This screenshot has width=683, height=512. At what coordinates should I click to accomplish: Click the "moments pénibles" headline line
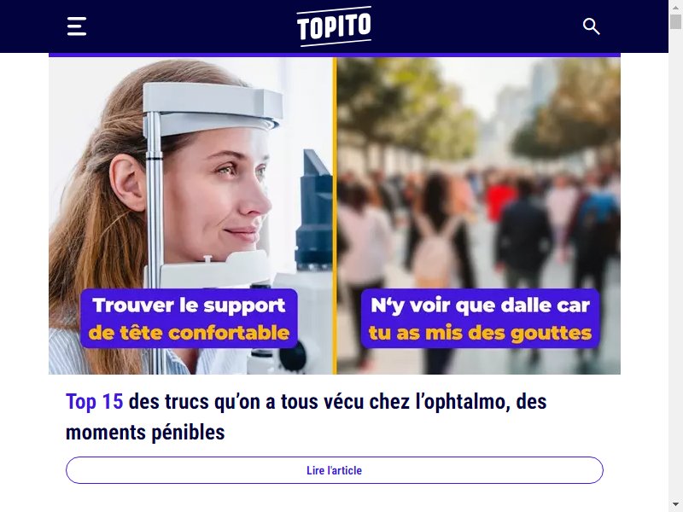145,433
